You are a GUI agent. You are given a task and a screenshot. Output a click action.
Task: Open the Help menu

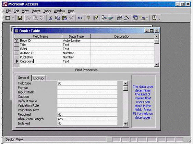click(71, 11)
